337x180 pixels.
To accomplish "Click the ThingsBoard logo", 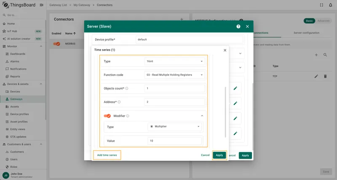I will [x=19, y=5].
